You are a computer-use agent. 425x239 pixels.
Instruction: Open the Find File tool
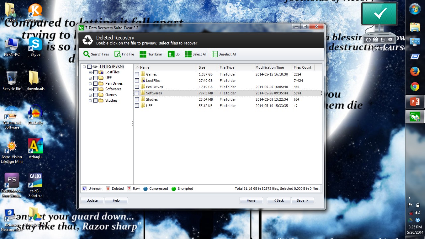(118, 54)
